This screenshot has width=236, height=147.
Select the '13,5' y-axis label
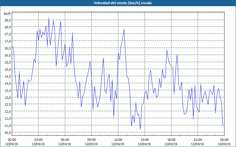(7, 90)
